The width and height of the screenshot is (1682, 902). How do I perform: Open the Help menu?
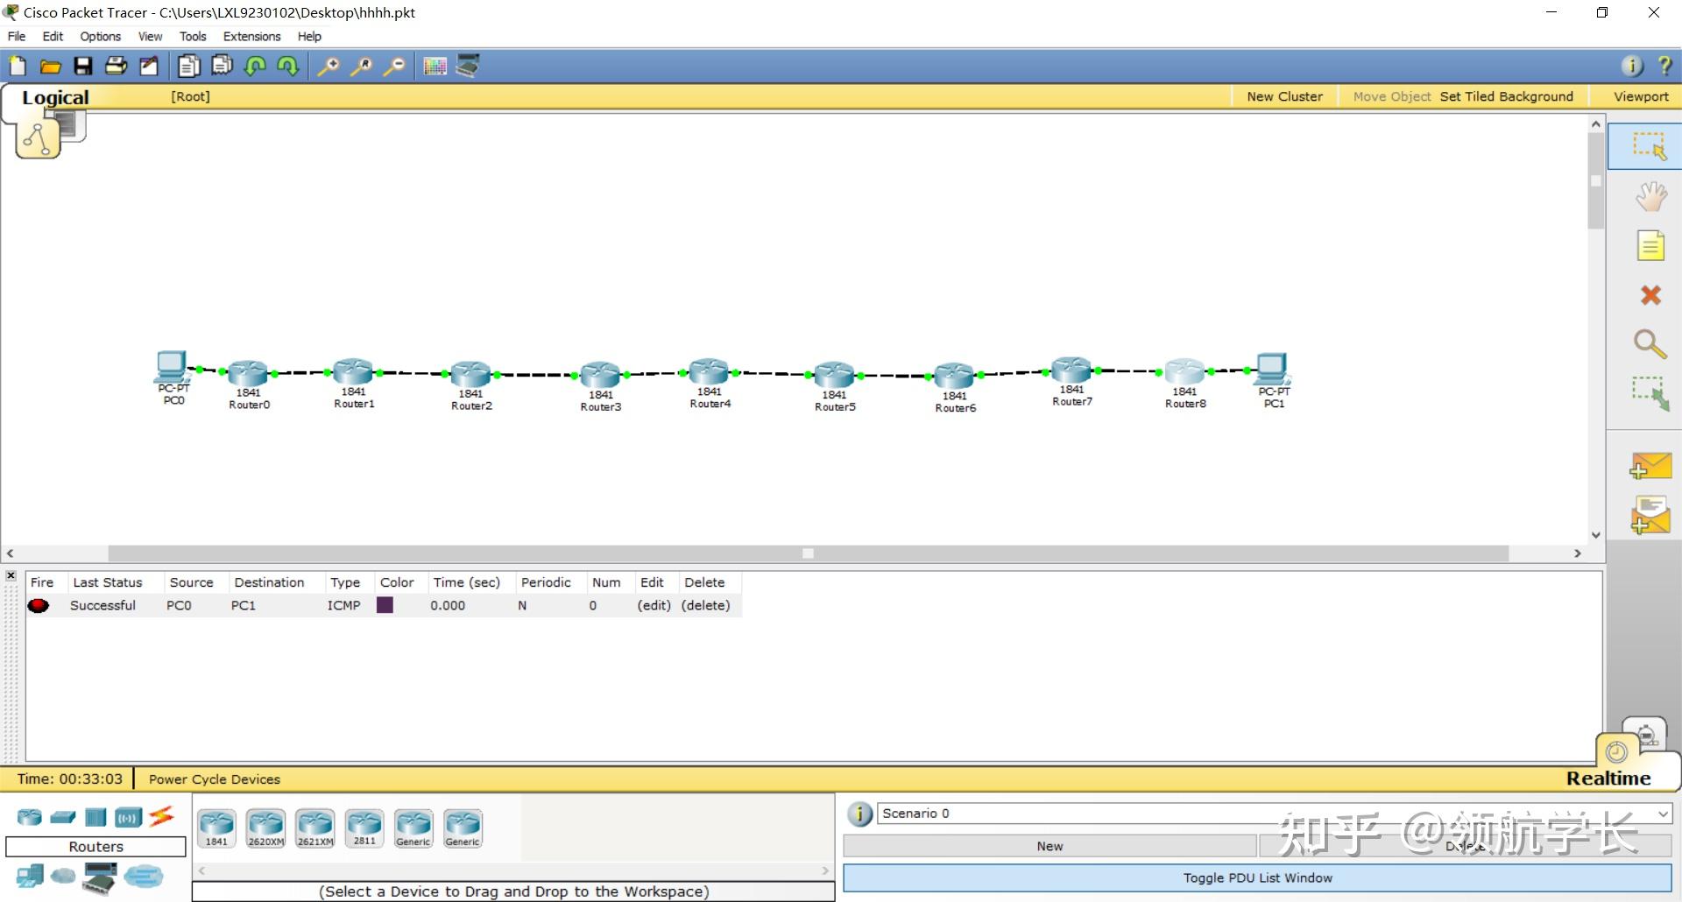309,36
